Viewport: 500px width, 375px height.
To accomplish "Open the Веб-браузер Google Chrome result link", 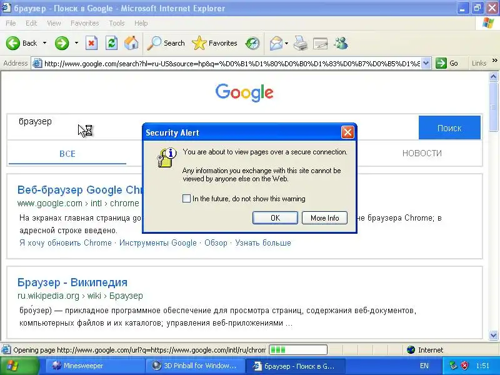I will pos(80,190).
